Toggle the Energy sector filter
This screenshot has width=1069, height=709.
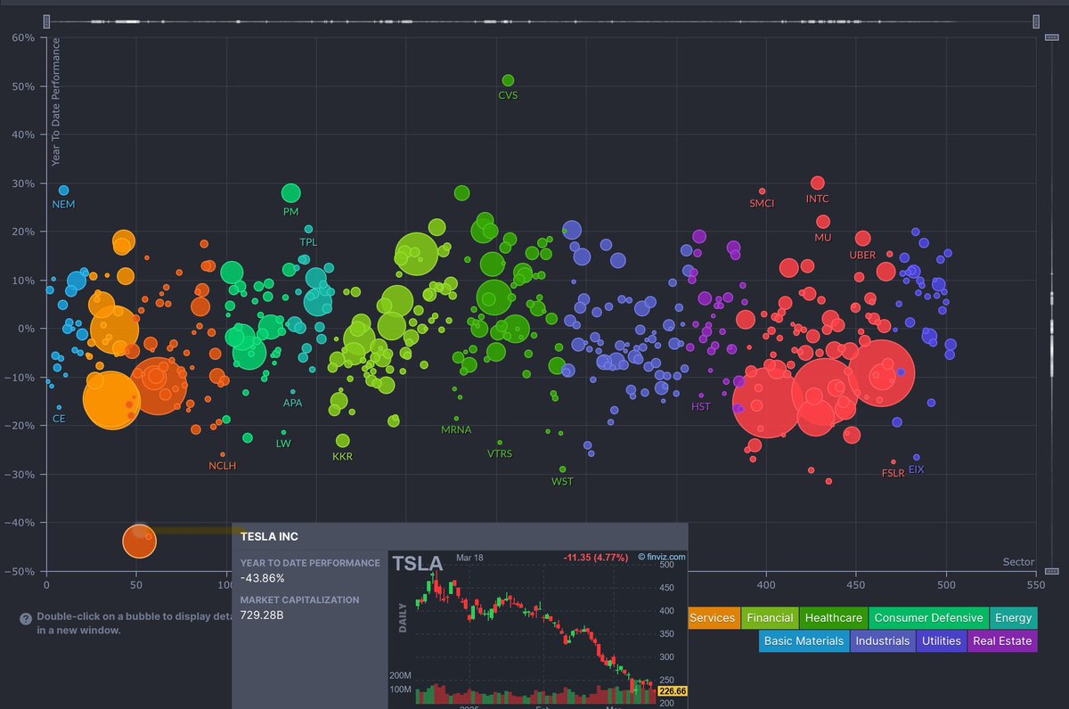coord(1014,617)
